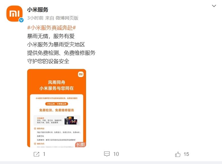Viewport: 222px width, 164px height.
Task: Click the white Mi logo inside poster
Action: (81, 74)
